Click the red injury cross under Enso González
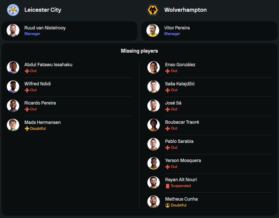The height and width of the screenshot is (218, 279). pos(167,71)
